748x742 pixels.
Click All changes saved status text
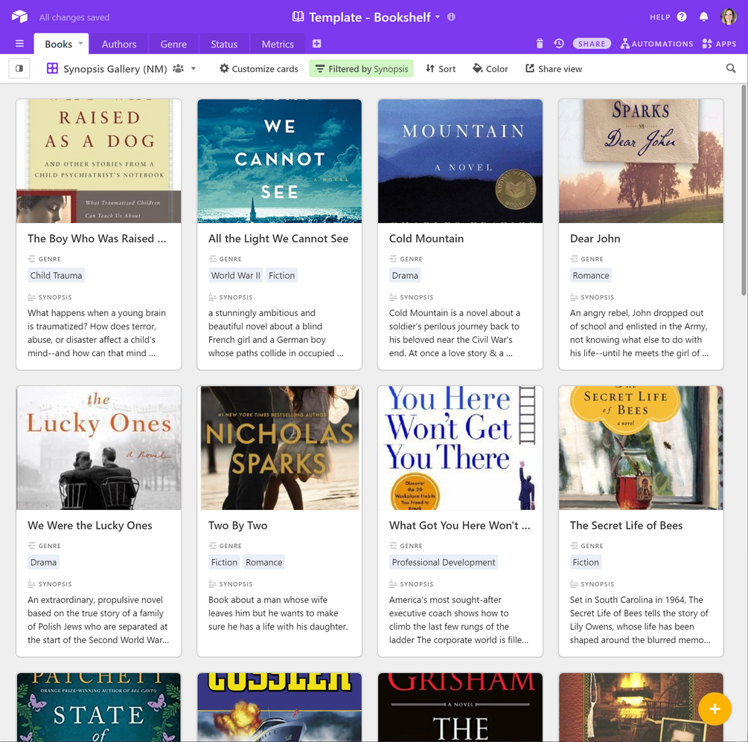click(x=74, y=17)
